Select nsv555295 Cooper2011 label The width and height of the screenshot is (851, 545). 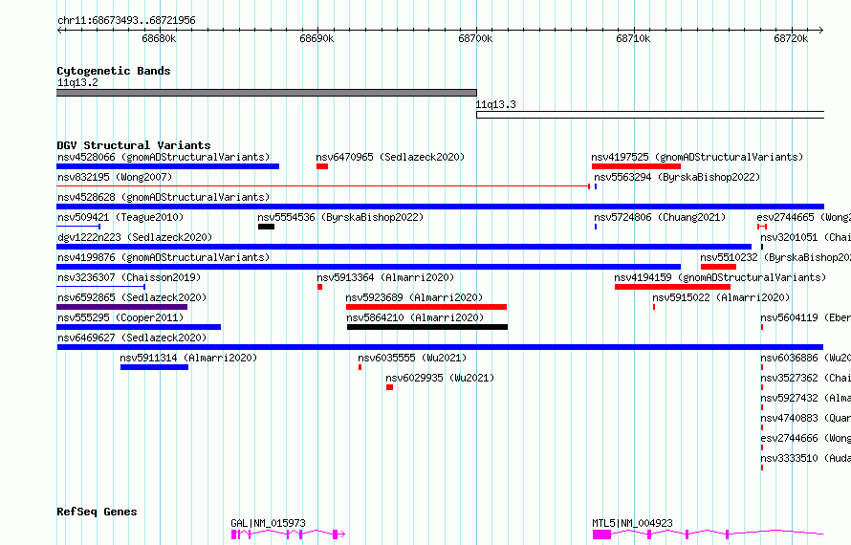pyautogui.click(x=120, y=318)
